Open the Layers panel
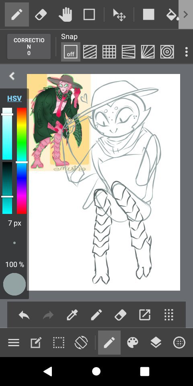This screenshot has height=386, width=193. (x=156, y=343)
